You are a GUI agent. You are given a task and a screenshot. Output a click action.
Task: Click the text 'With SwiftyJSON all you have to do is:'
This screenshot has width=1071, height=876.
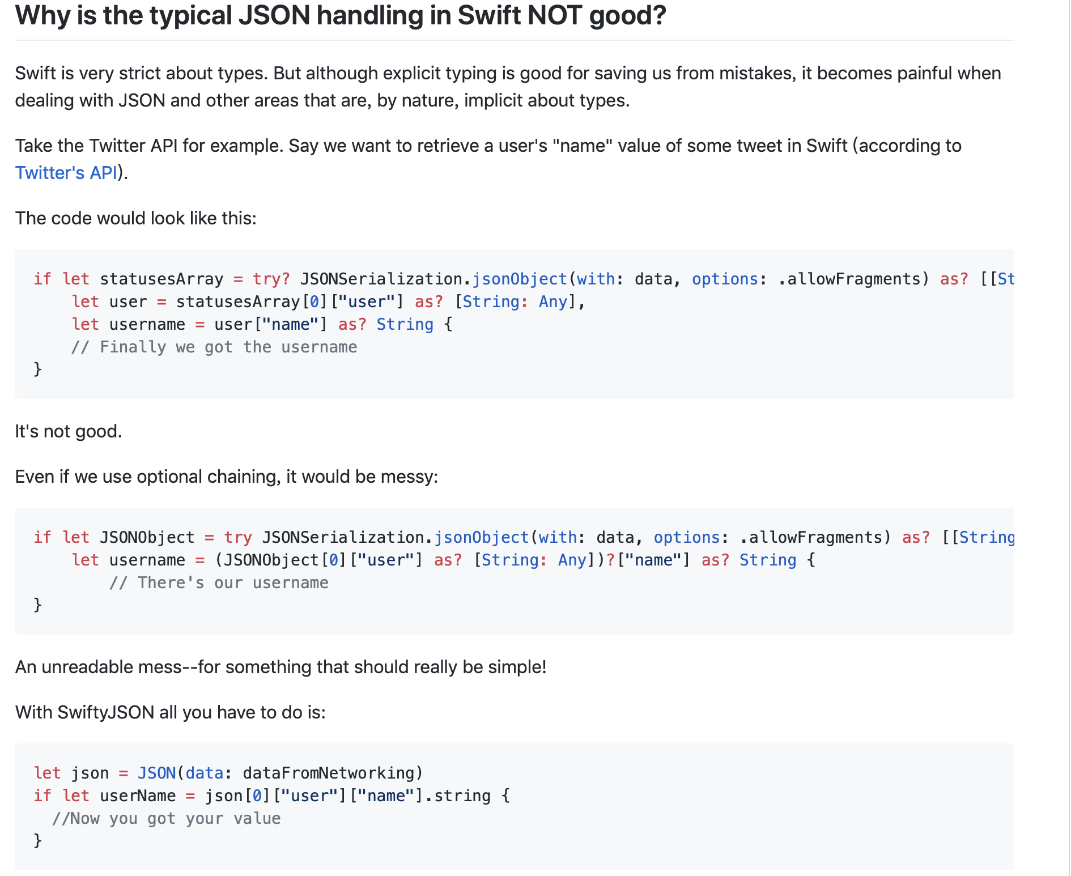click(x=171, y=712)
